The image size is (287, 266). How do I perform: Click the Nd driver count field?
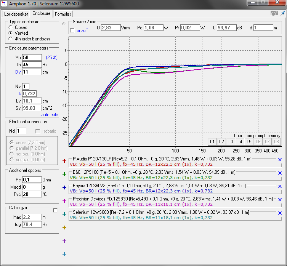tap(21, 131)
